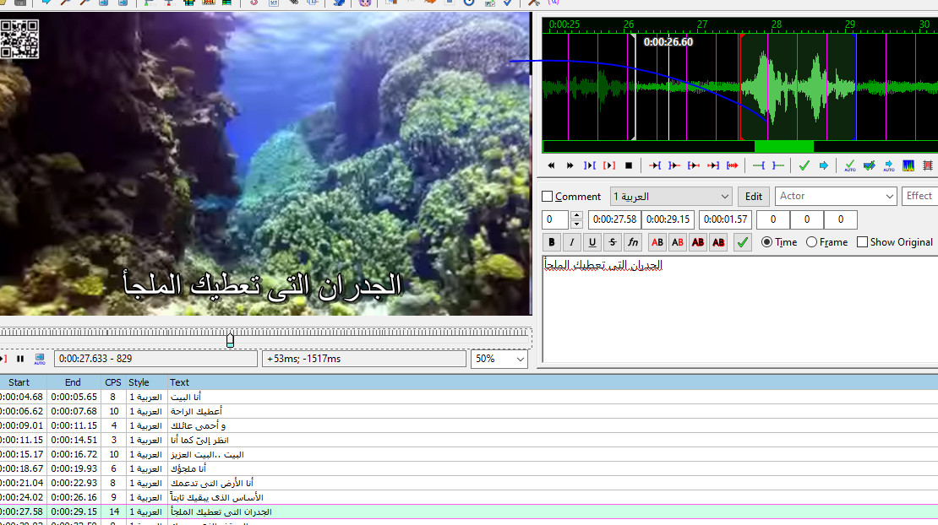Screen dimensions: 938x525
Task: Click the right margin field
Action: 806,219
